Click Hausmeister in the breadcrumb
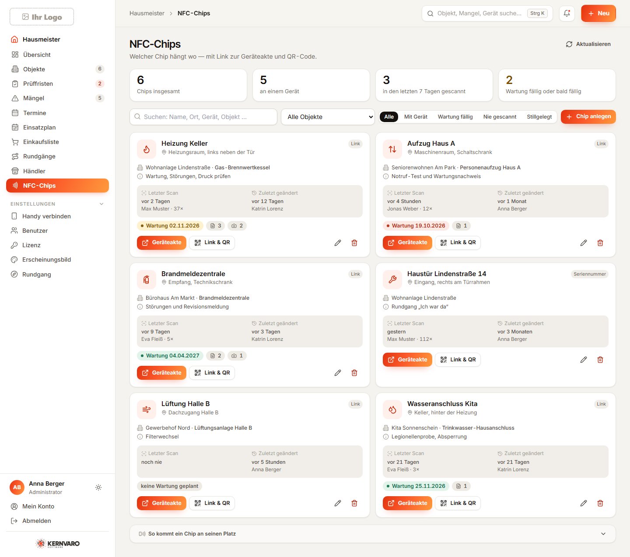 pos(147,13)
